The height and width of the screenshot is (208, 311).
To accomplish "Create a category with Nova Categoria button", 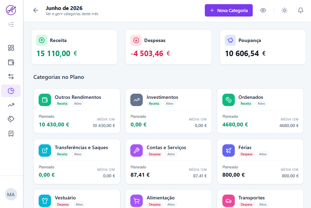I will tap(229, 10).
